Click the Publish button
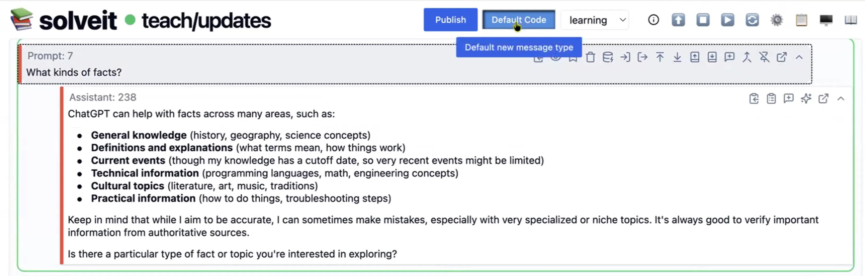 [x=450, y=20]
